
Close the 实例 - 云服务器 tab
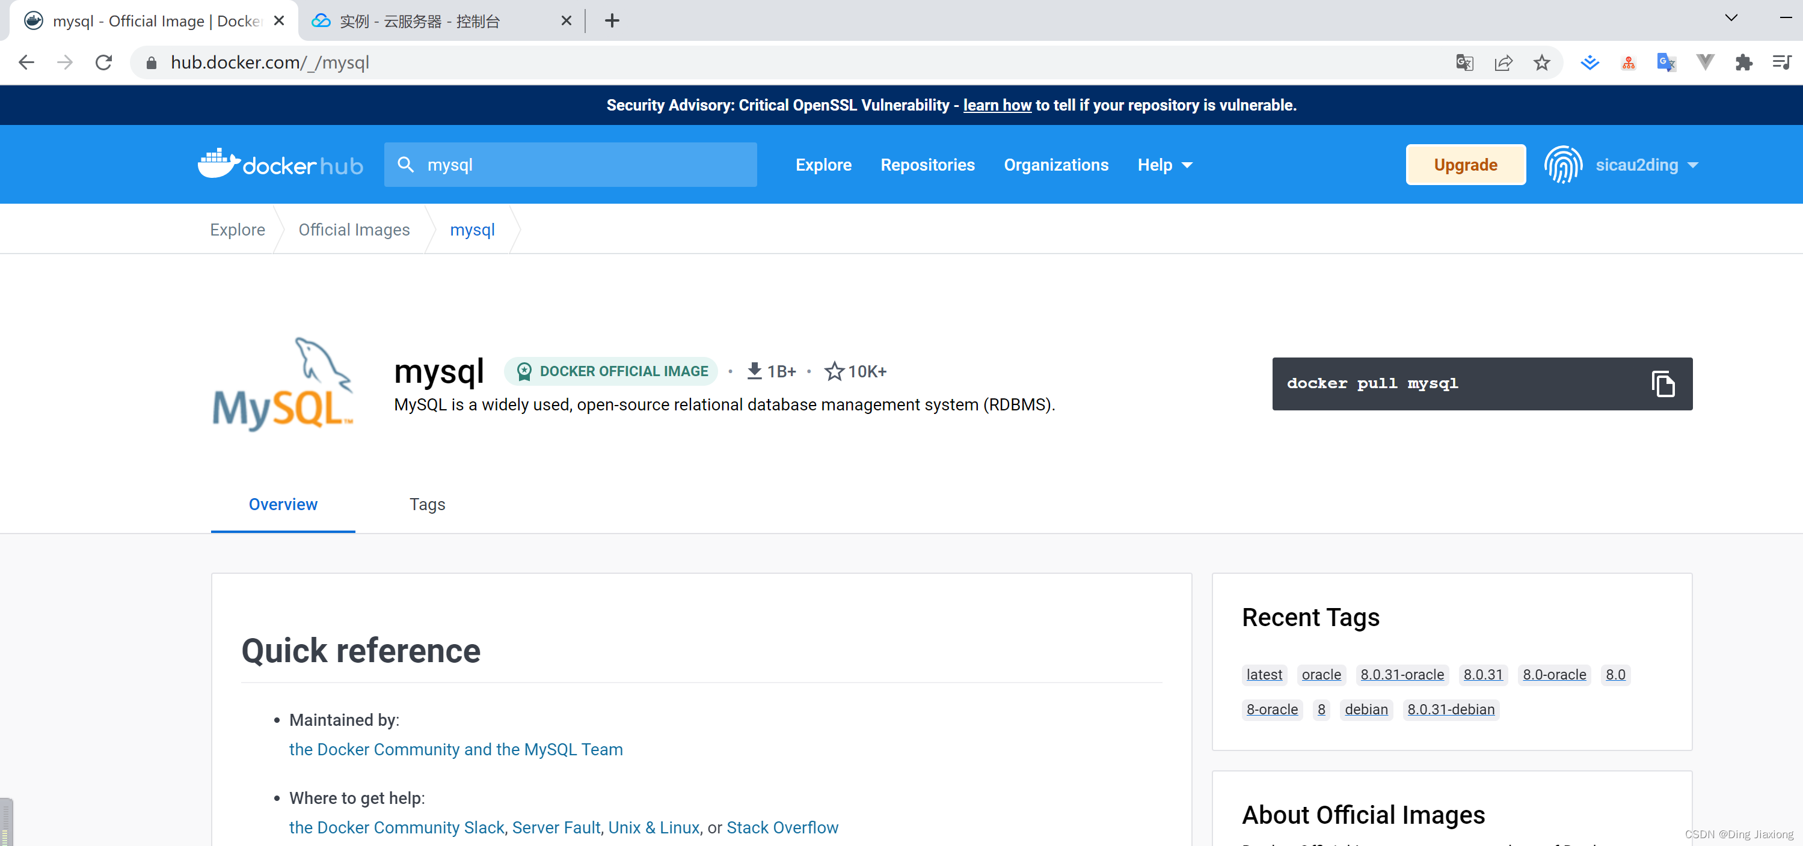pyautogui.click(x=567, y=21)
